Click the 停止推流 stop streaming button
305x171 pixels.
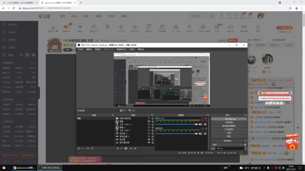pos(229,119)
